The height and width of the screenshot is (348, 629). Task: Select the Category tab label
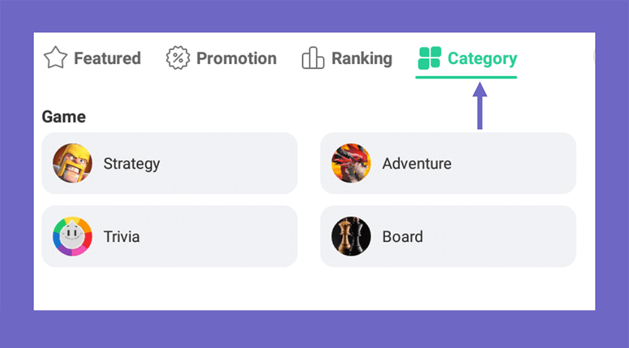tap(482, 58)
